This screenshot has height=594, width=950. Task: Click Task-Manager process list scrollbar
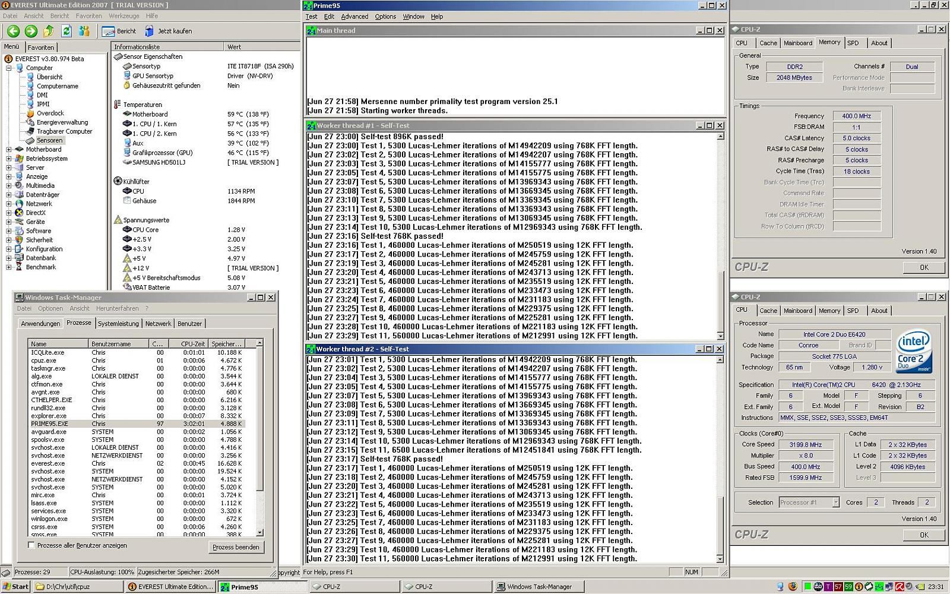[259, 438]
